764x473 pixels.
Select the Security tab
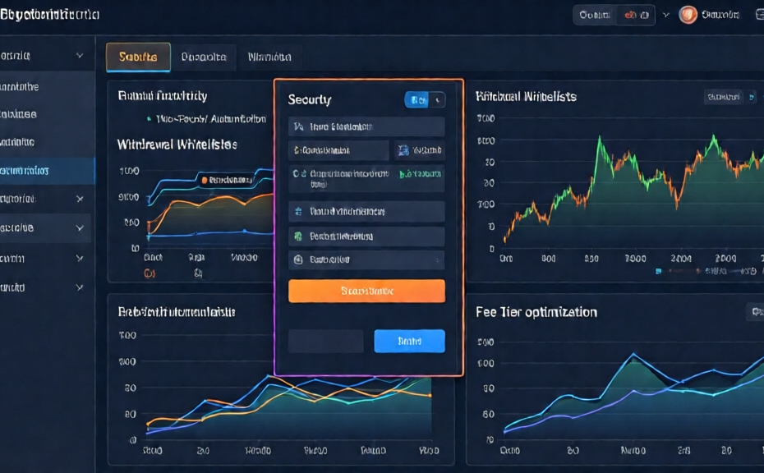137,57
